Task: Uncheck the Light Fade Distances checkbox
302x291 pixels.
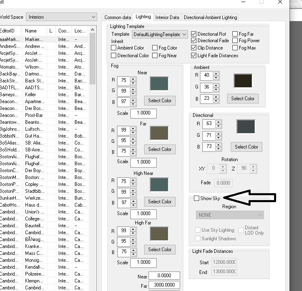Action: tap(194, 56)
